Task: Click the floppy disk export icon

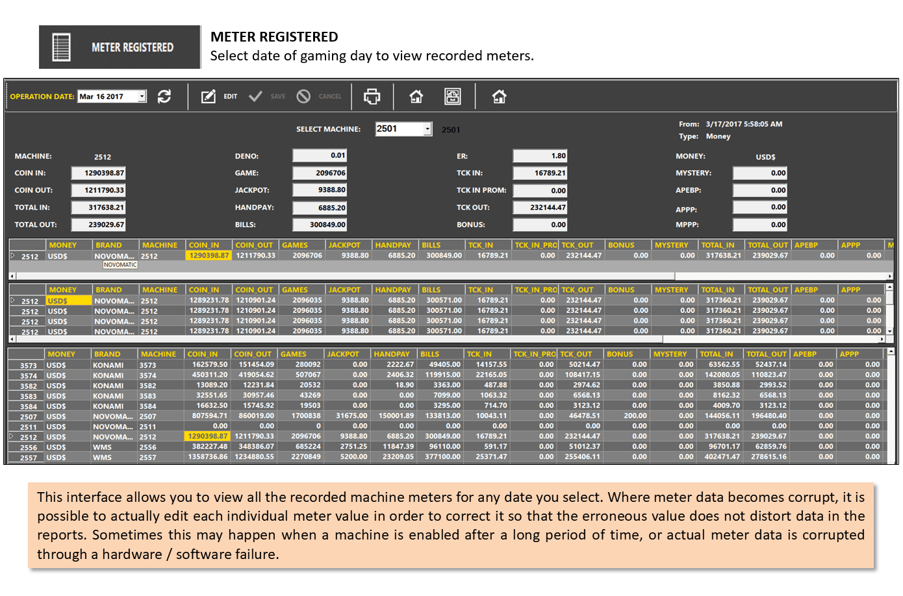Action: (x=453, y=97)
